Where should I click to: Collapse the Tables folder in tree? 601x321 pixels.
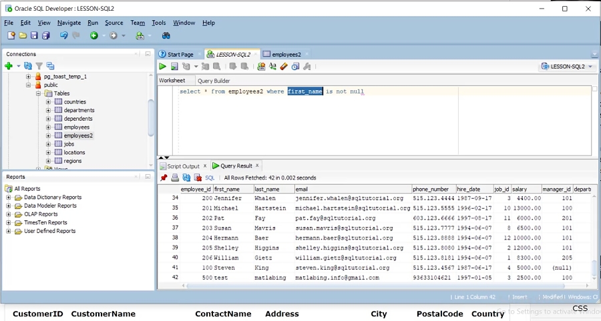tap(39, 93)
